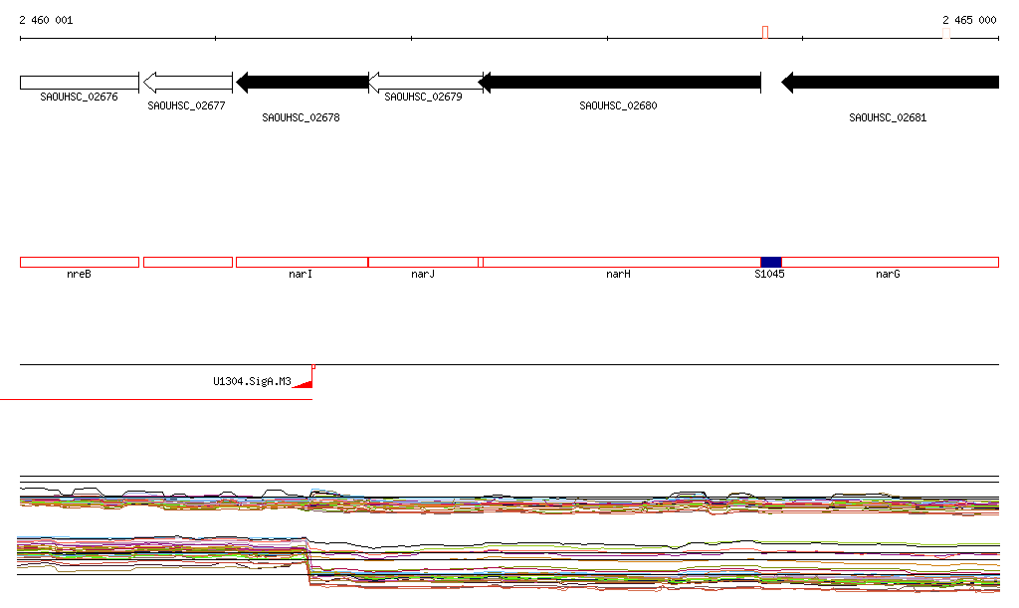
Task: Click the red marker on the coordinate ruler
Action: pos(765,33)
